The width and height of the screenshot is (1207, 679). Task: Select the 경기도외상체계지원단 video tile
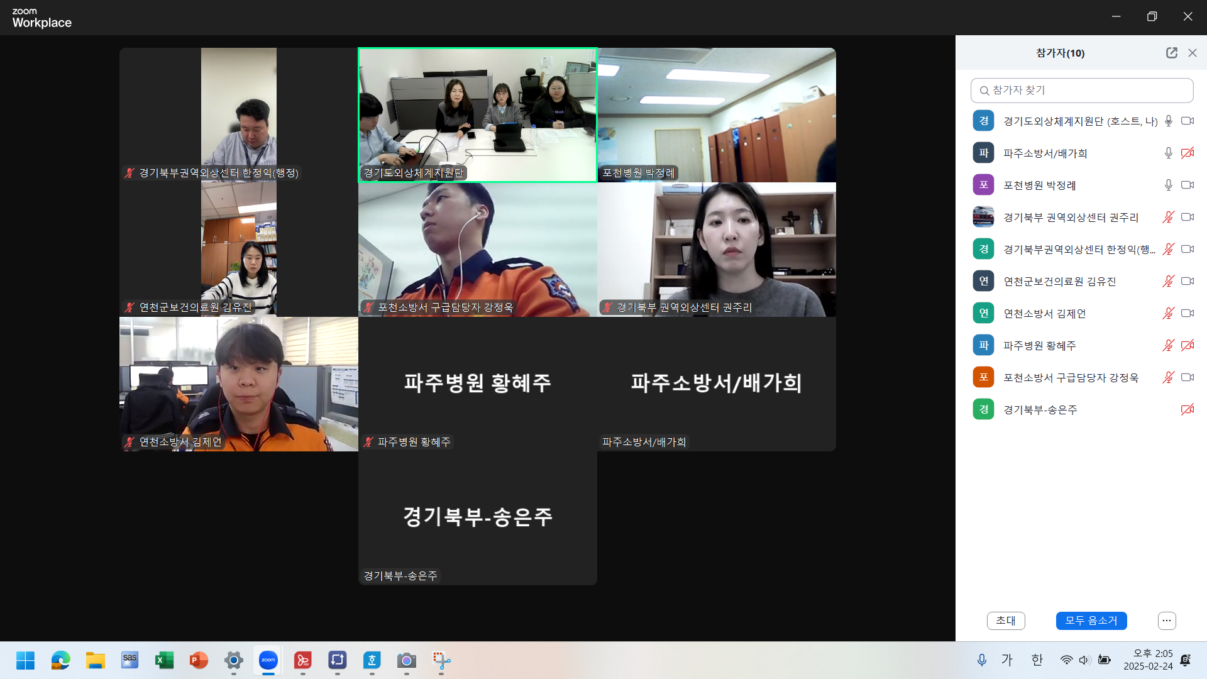[x=477, y=115]
